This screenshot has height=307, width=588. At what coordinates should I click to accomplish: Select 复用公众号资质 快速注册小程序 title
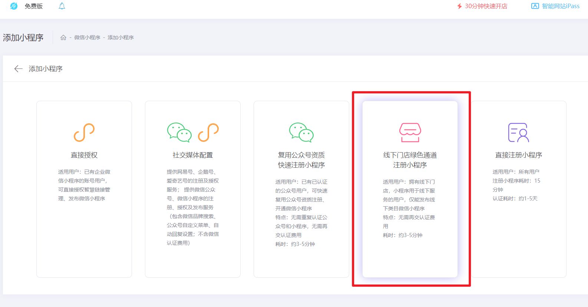[301, 160]
